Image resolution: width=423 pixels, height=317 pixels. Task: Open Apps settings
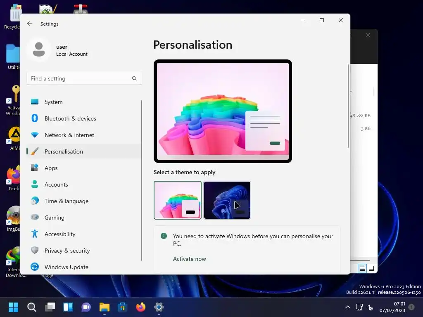84,168
